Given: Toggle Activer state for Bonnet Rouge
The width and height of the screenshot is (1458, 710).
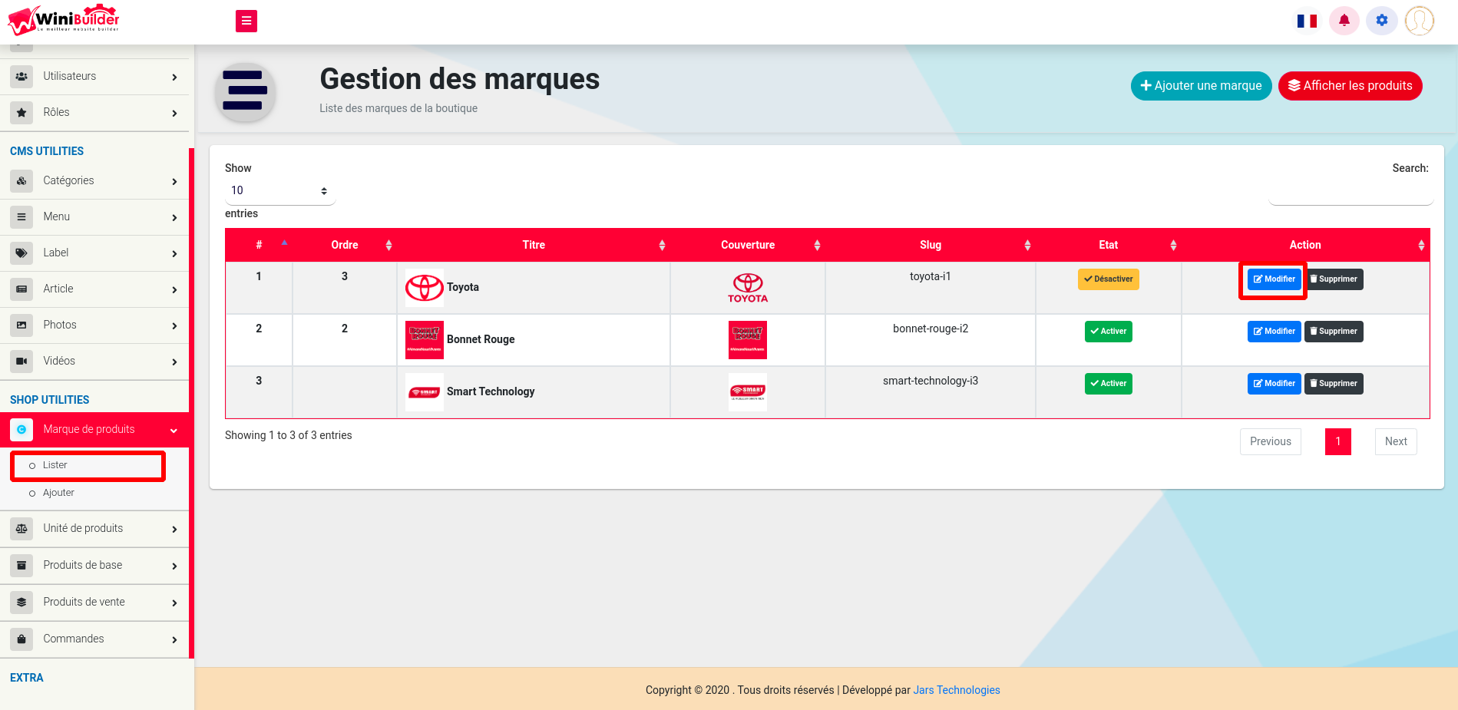Looking at the screenshot, I should 1108,332.
